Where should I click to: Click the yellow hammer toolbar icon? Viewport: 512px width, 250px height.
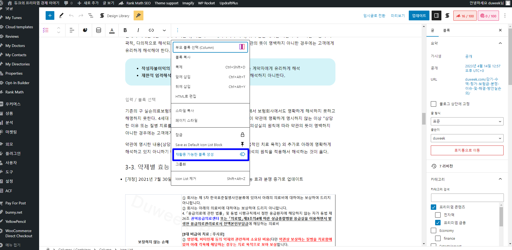pyautogui.click(x=139, y=15)
